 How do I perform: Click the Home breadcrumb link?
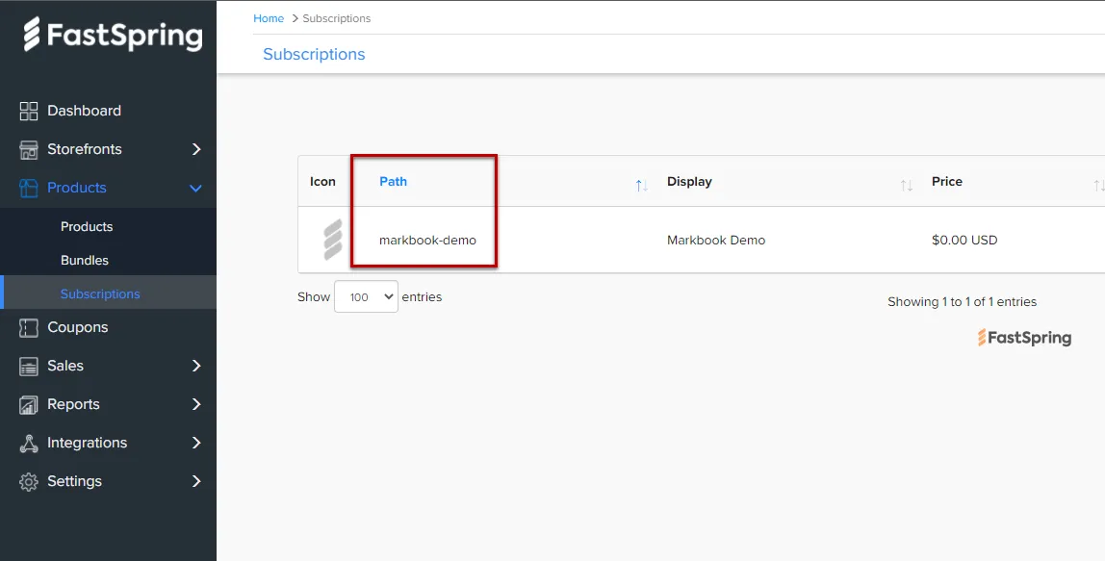click(x=269, y=18)
